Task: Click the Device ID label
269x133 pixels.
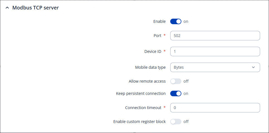Action: point(153,51)
